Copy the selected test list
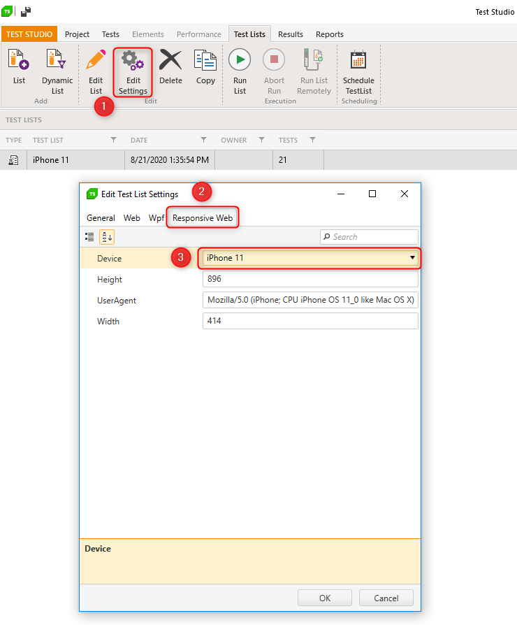517x625 pixels. click(x=205, y=67)
